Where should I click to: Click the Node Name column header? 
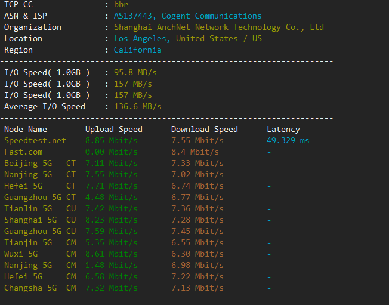pos(26,130)
